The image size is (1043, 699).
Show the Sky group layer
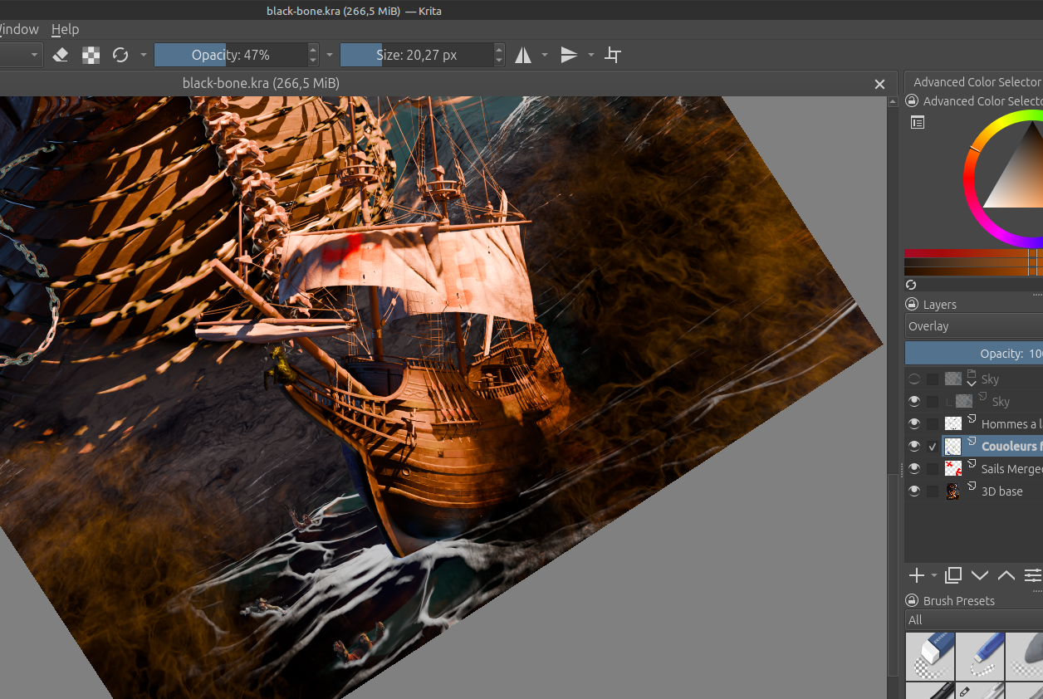(914, 379)
